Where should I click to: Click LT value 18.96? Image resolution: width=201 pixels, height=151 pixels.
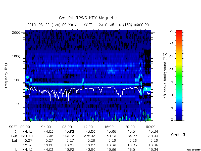(x=153, y=145)
